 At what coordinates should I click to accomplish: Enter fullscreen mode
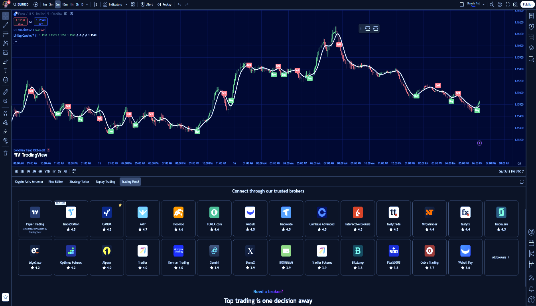tap(508, 4)
